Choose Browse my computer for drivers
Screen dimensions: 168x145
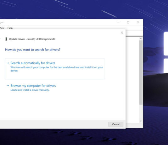click(x=33, y=86)
